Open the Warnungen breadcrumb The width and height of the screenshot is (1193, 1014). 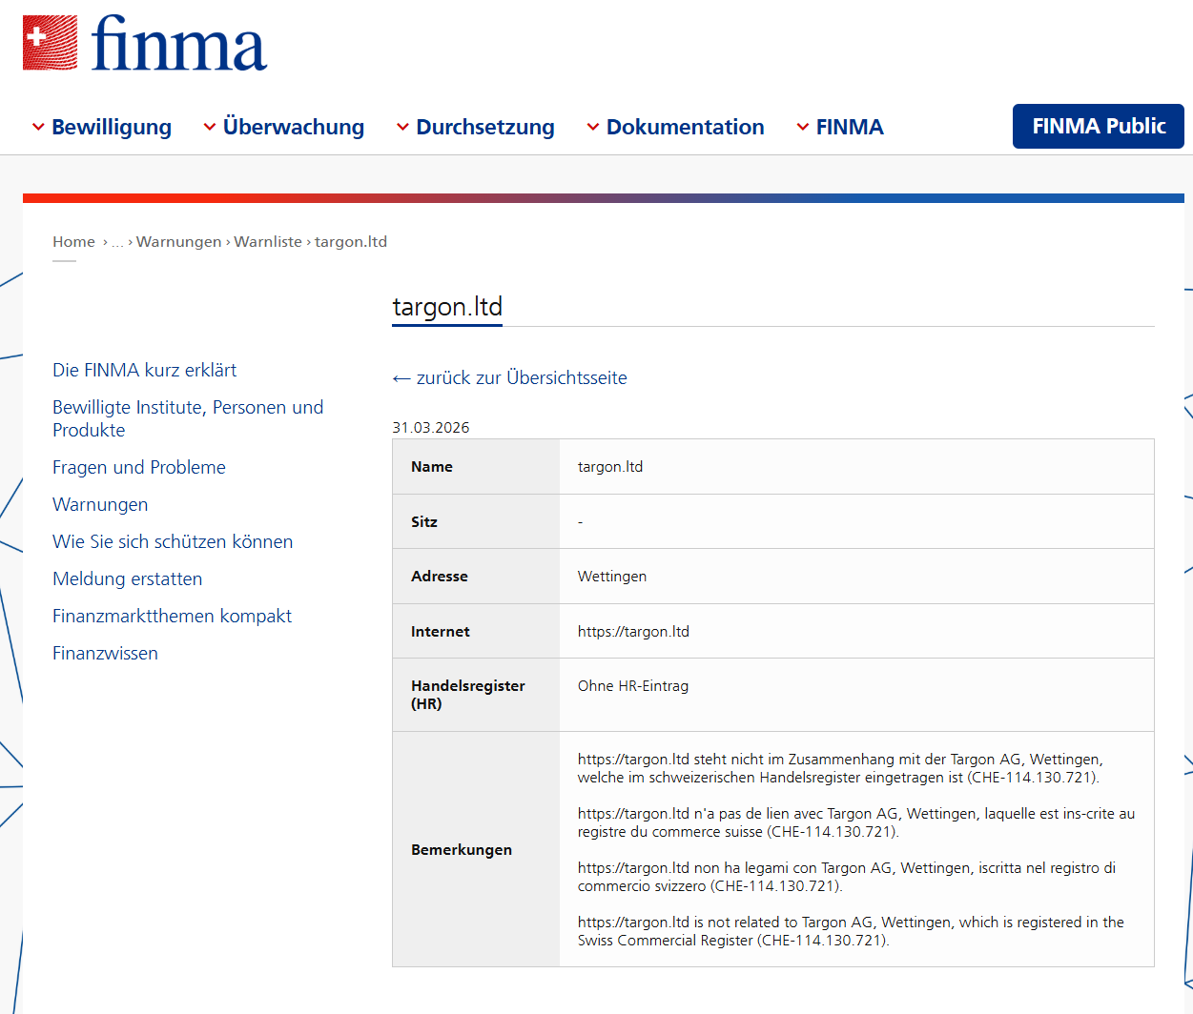(179, 242)
